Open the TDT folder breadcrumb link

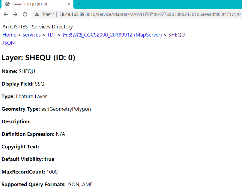[x=52, y=35]
